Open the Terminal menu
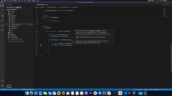Image resolution: width=172 pixels, height=96 pixels. click(x=29, y=1)
